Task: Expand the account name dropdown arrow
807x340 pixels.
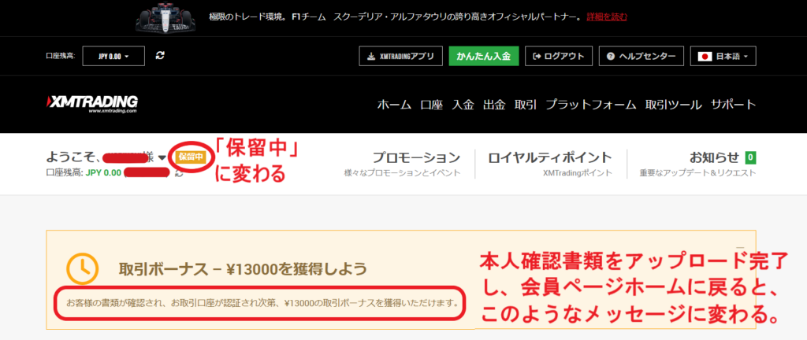Action: (x=162, y=158)
